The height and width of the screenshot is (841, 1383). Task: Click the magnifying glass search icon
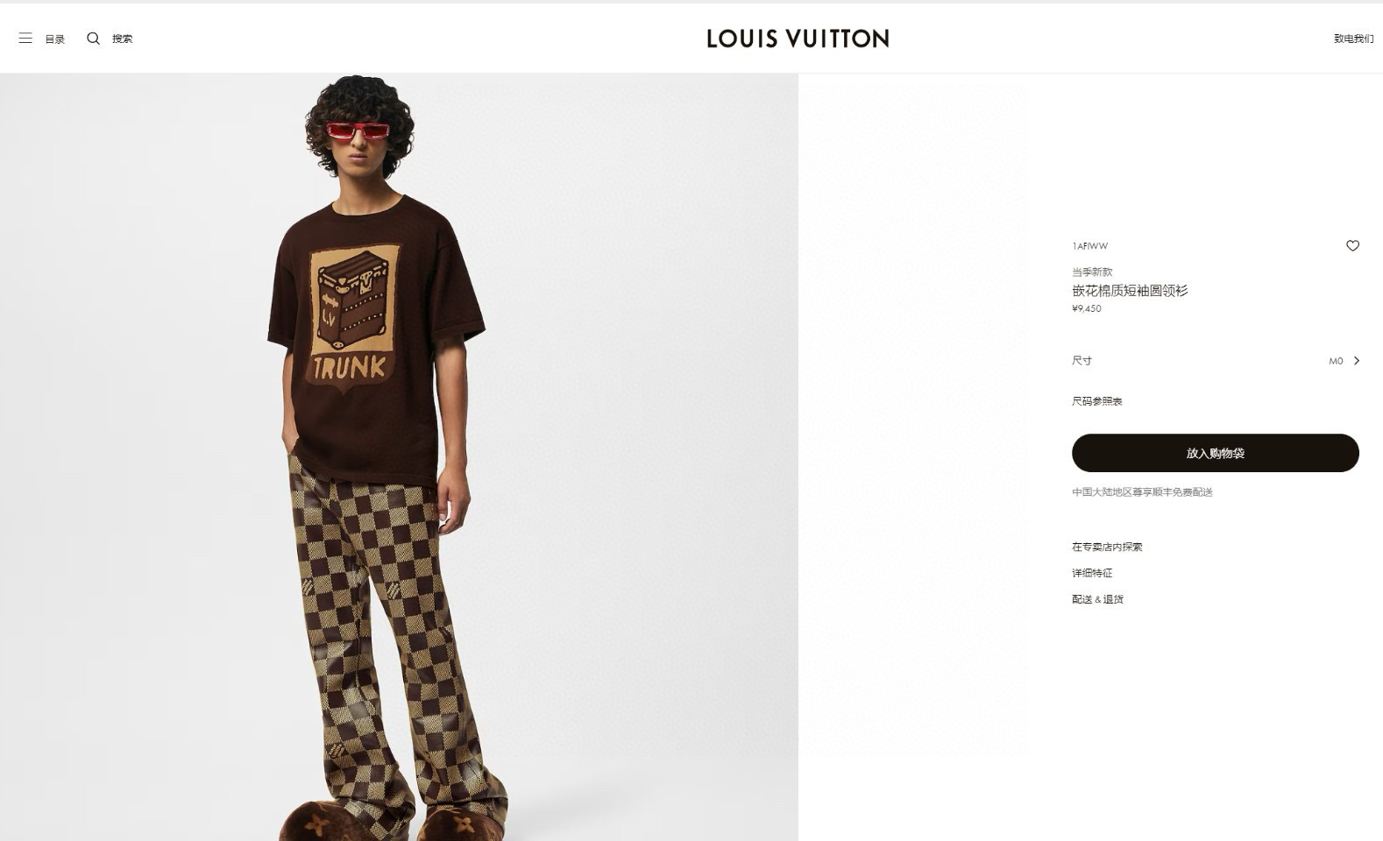pos(93,39)
